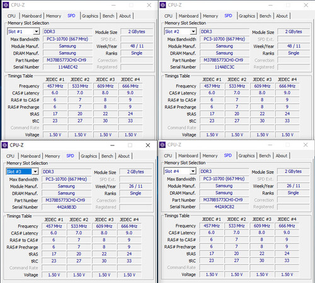
Task: Click DRAM Manuf. Samsung field in Slot #1 window
Action: pos(67,53)
